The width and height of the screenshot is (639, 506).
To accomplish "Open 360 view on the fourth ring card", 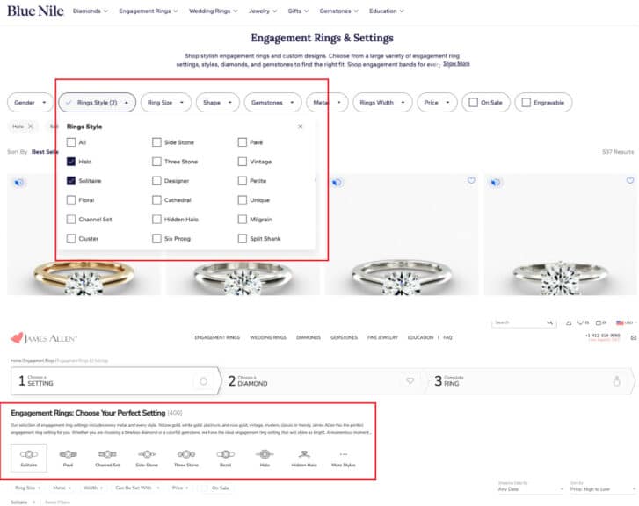I will click(495, 183).
